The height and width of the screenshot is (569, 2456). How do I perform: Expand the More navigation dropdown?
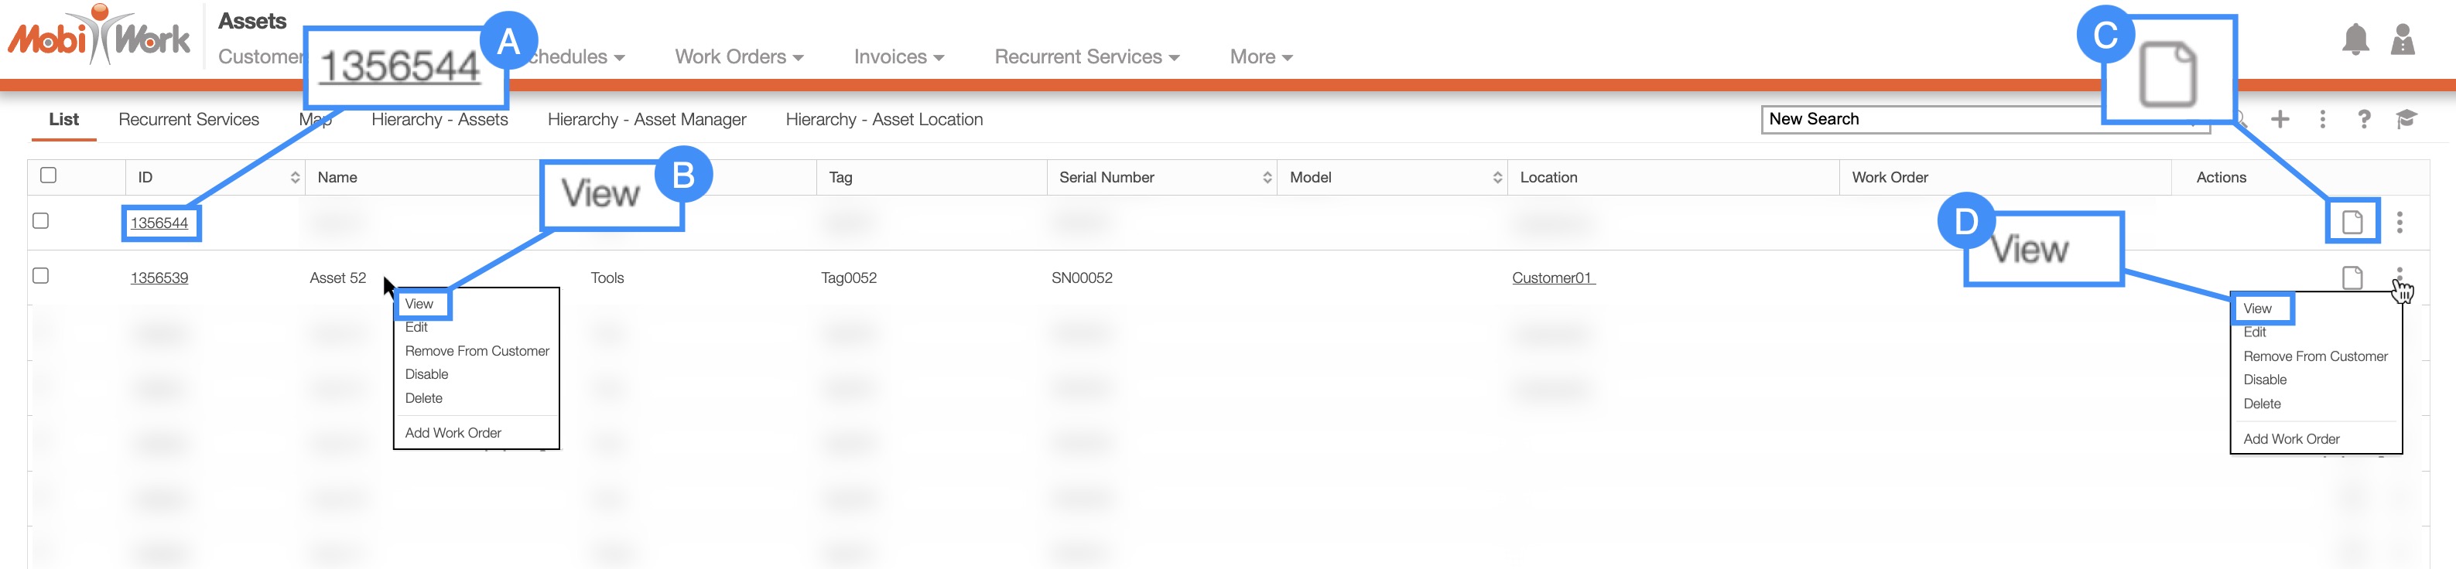coord(1260,57)
